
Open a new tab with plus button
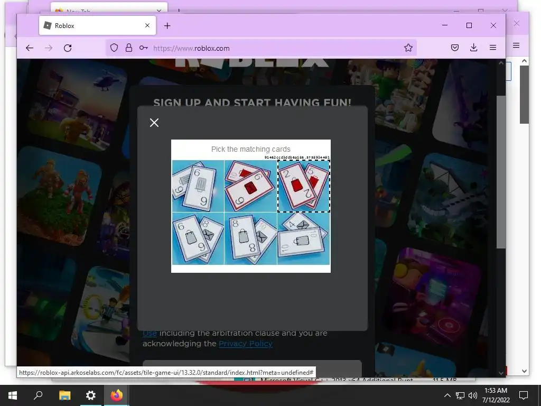point(167,25)
